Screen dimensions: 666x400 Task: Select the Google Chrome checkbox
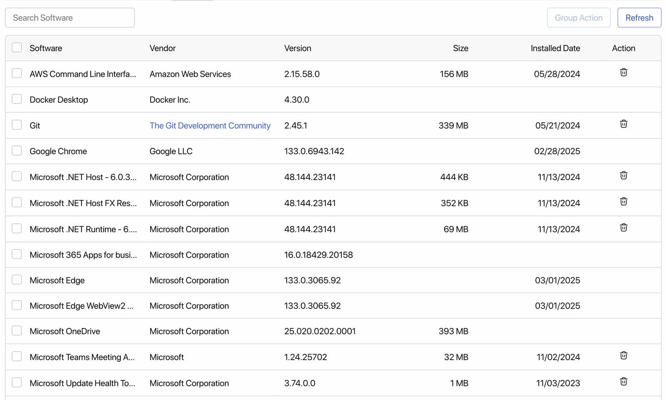(x=17, y=151)
